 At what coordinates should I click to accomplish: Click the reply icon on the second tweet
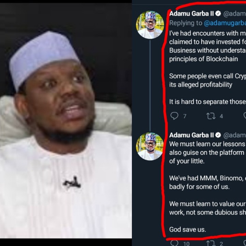(x=175, y=243)
